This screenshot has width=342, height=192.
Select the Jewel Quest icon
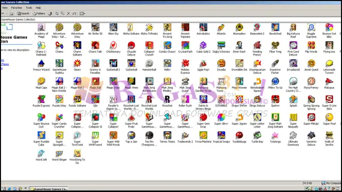[x=311, y=64]
